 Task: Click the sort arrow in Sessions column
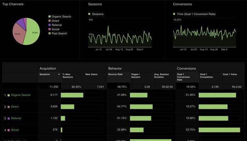click(59, 74)
